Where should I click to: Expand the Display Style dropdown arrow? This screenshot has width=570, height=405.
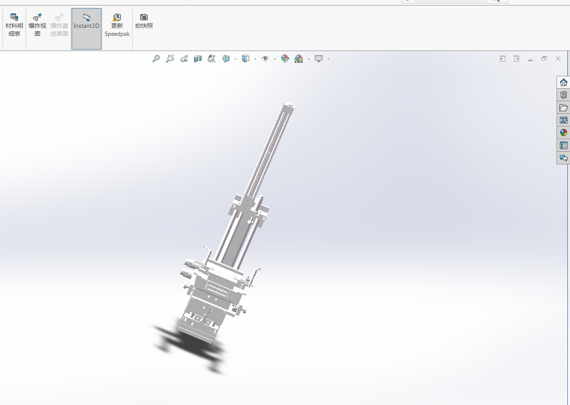pos(255,59)
